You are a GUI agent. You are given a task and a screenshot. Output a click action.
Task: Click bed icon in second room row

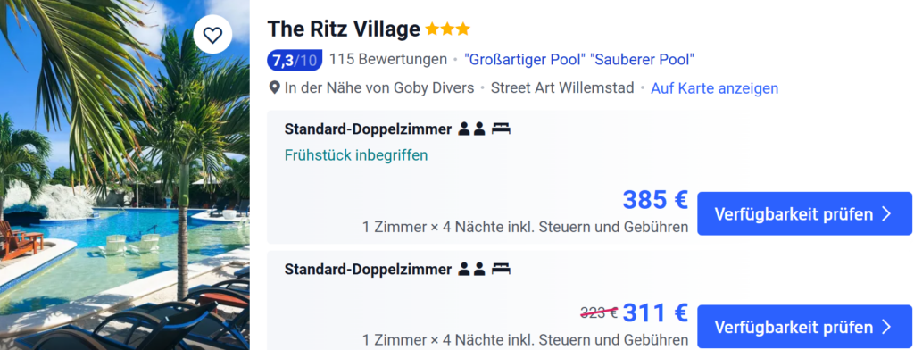pos(501,270)
